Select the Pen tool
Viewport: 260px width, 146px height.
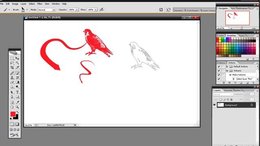click(x=12, y=97)
